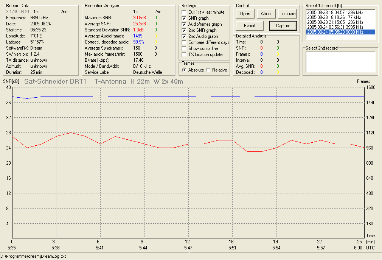Screen dimensions: 382x260
Task: Turn on Show cursor line
Action: click(x=184, y=48)
